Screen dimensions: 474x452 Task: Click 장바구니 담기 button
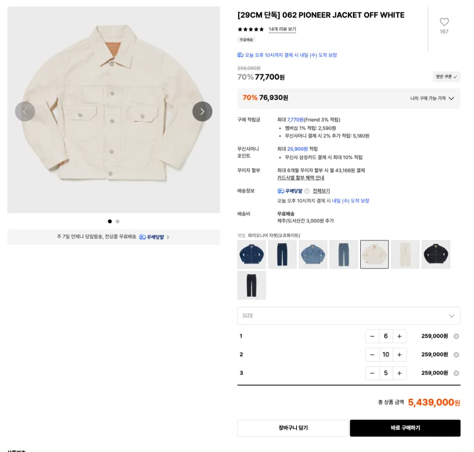pos(293,428)
